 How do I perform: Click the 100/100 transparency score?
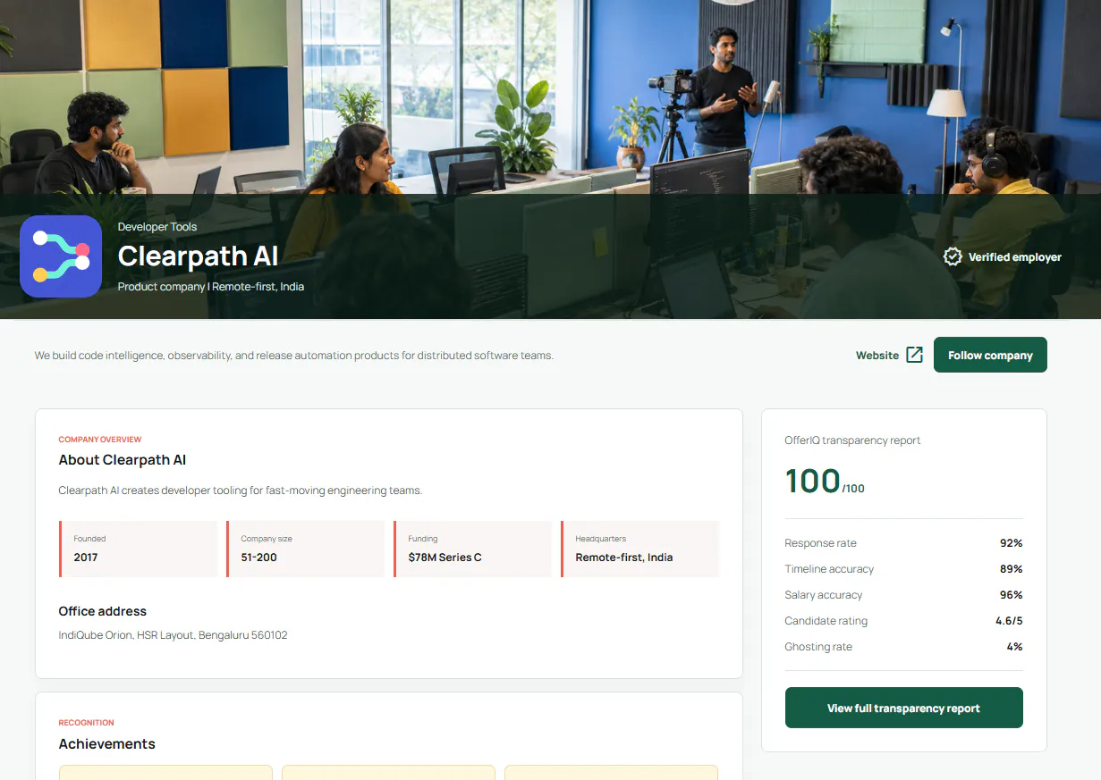click(825, 481)
